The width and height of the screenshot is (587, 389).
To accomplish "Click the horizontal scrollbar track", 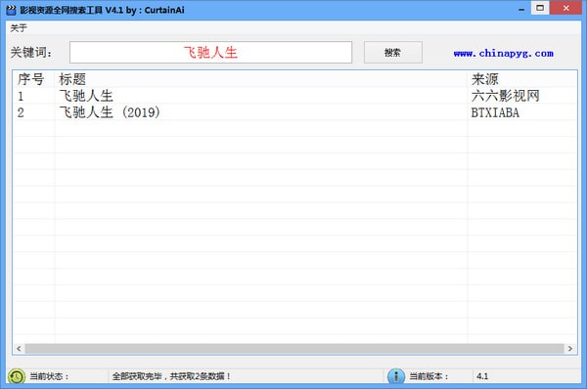I will coord(294,349).
